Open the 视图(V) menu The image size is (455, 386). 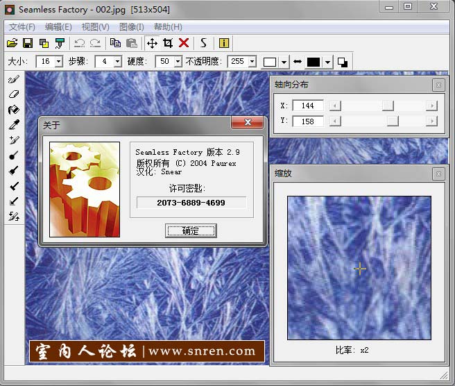click(96, 27)
